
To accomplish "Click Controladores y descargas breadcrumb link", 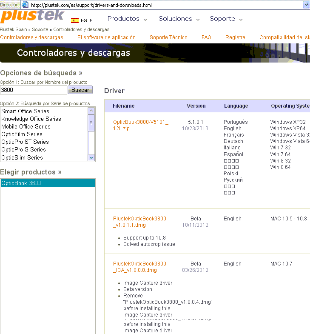I will coord(81,29).
